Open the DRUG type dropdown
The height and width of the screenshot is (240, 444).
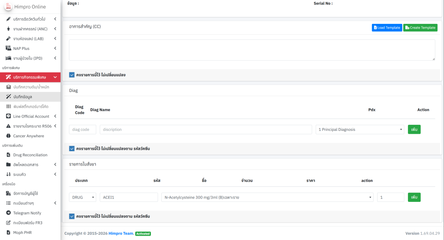click(x=82, y=197)
